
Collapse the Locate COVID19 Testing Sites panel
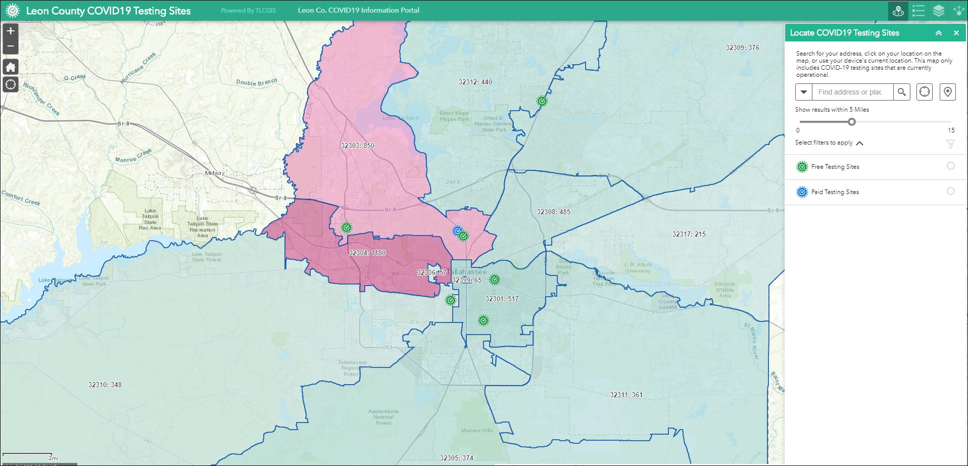point(938,33)
